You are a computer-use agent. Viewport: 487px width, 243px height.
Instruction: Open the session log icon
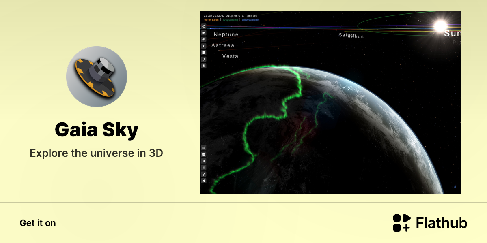pos(204,167)
